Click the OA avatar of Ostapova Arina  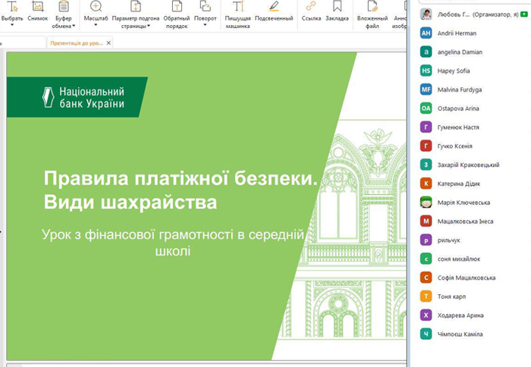click(x=426, y=108)
